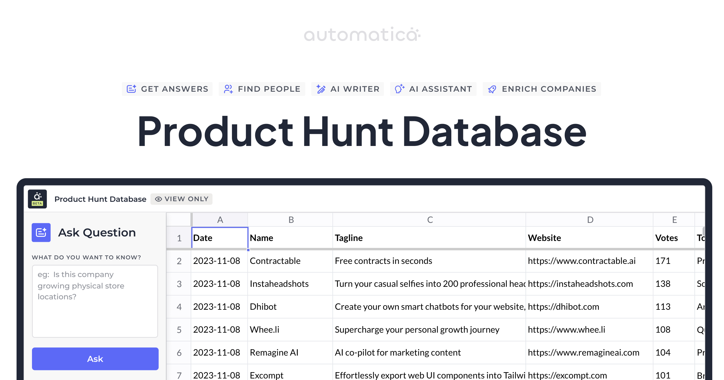Screen dimensions: 724x380
Task: Click the Ask Question panel icon
Action: (41, 233)
